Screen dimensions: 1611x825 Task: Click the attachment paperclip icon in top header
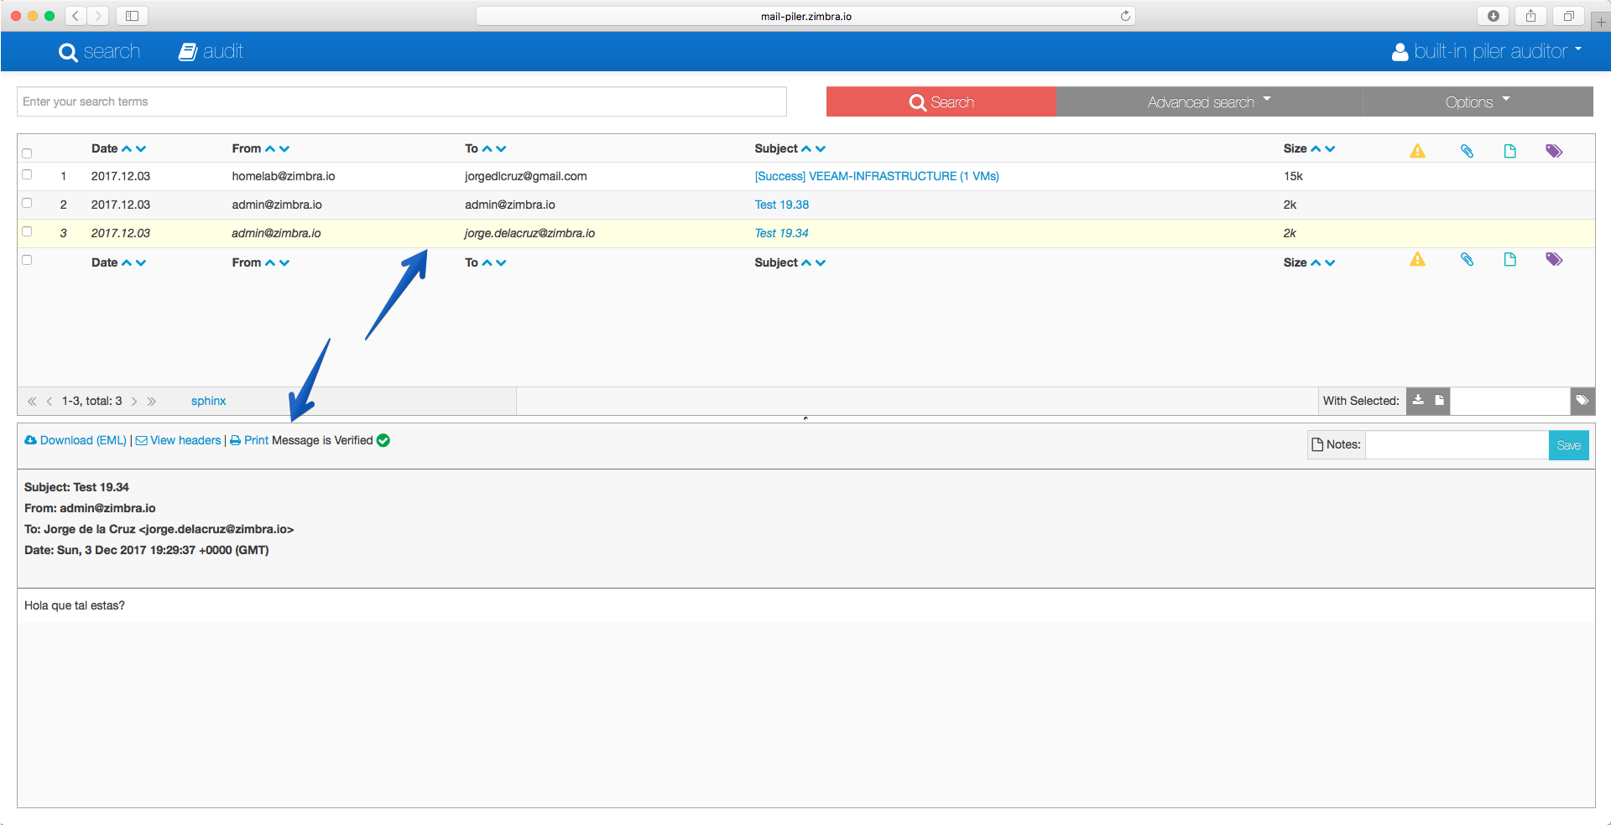1467,151
